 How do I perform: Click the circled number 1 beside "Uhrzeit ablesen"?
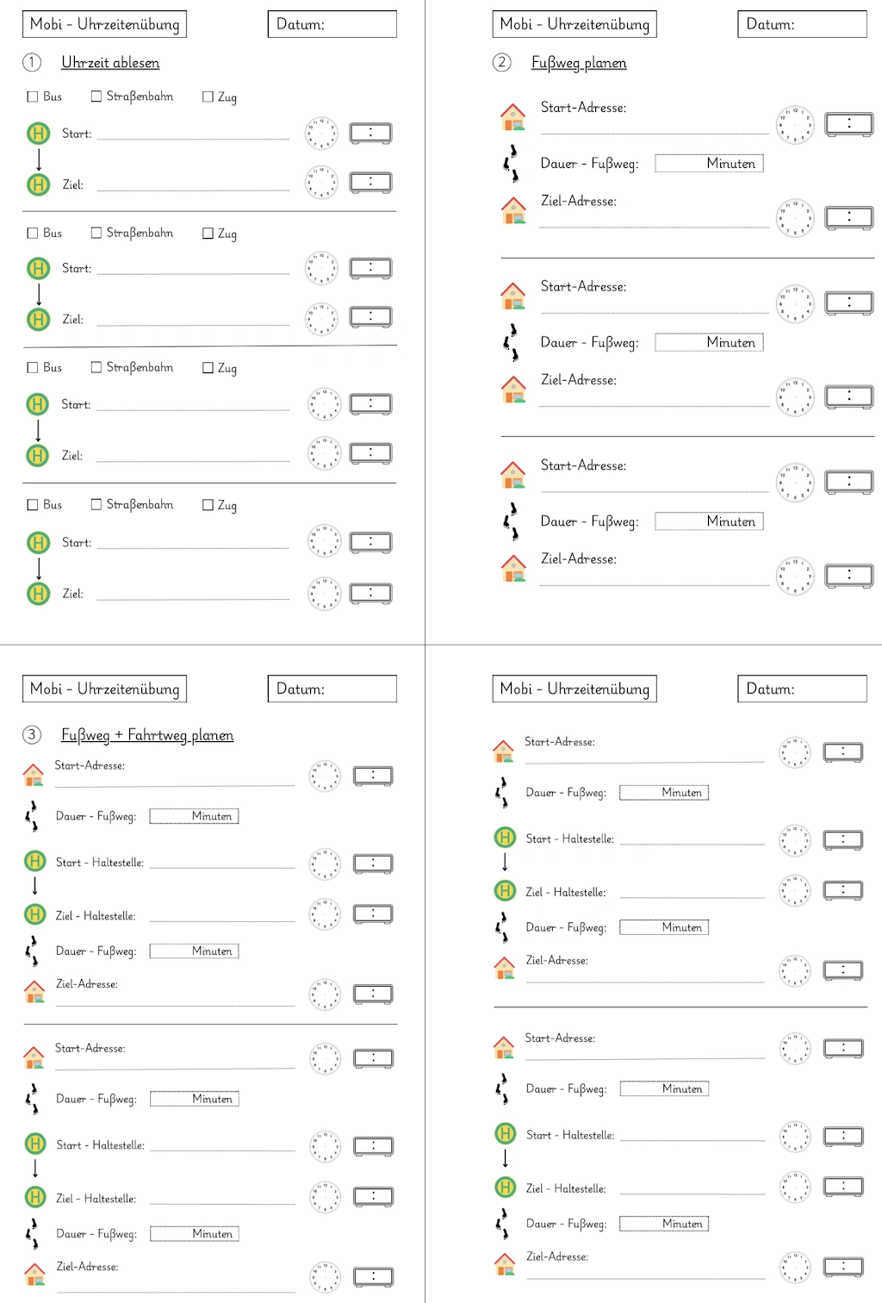pos(32,62)
